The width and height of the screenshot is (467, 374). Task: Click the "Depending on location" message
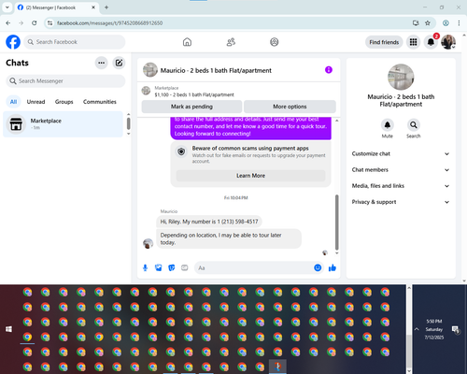click(x=229, y=238)
